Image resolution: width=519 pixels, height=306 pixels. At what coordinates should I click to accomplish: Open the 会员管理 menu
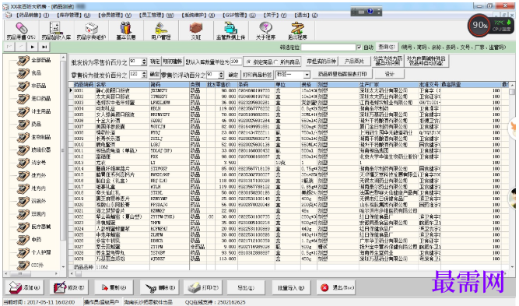point(115,16)
